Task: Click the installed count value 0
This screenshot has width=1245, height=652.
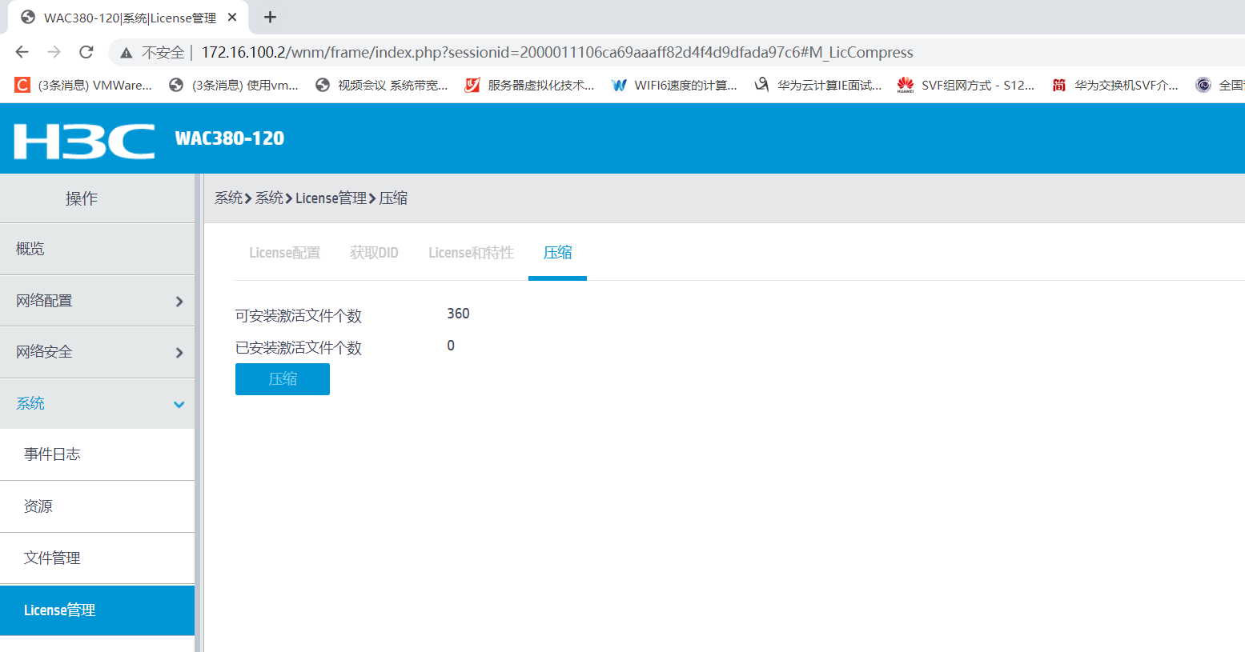Action: point(451,346)
